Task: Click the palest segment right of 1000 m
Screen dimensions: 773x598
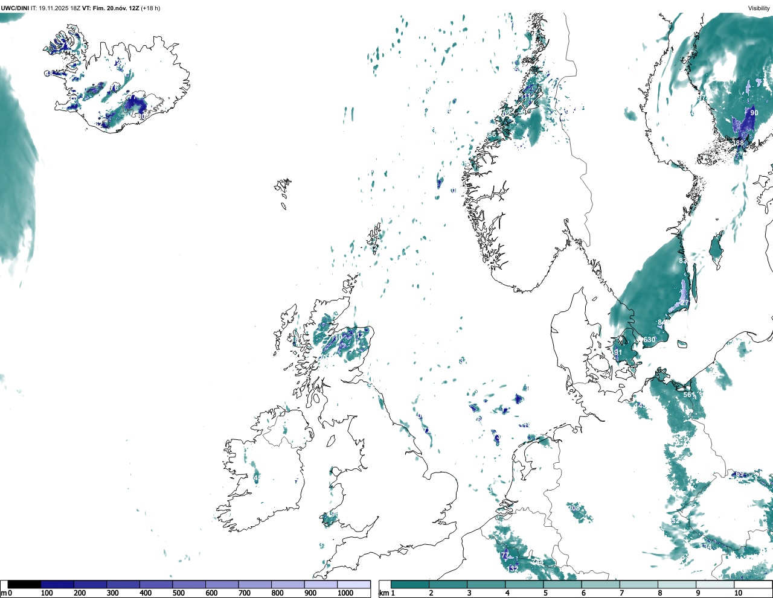Action: click(354, 584)
